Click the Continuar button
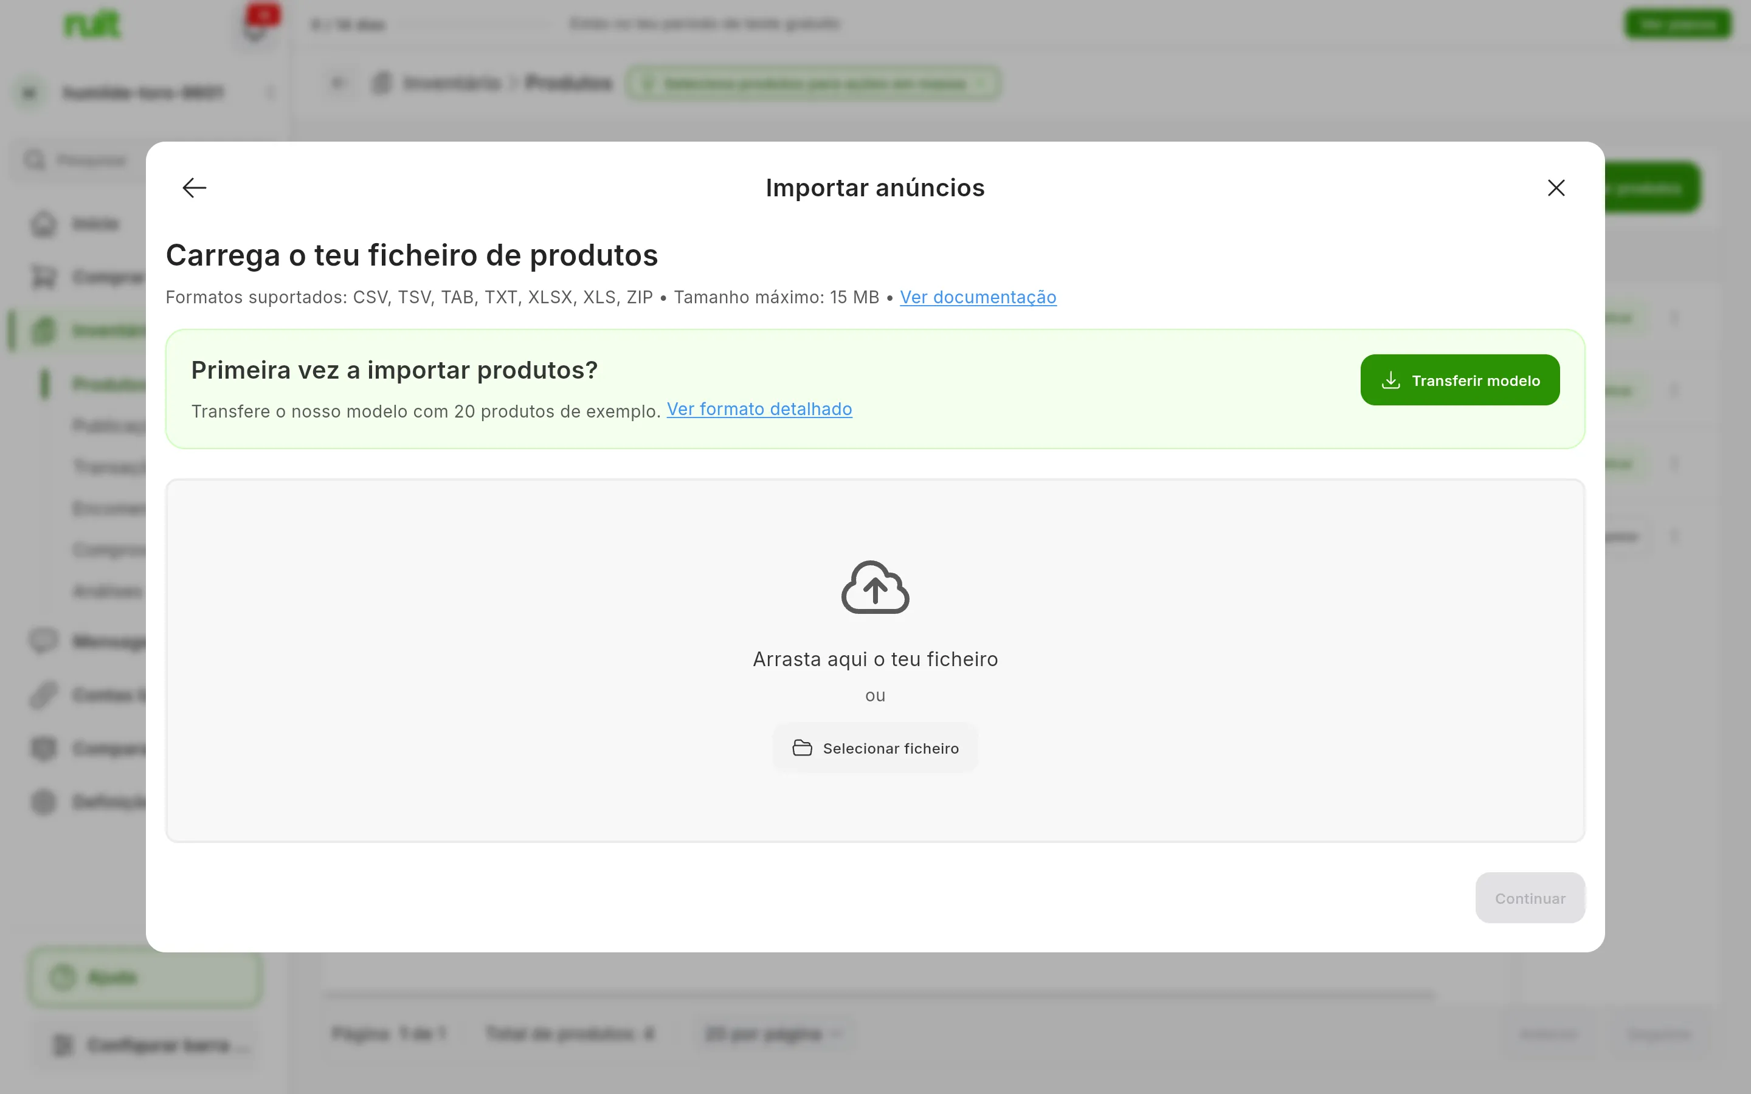Viewport: 1751px width, 1094px height. (x=1530, y=898)
